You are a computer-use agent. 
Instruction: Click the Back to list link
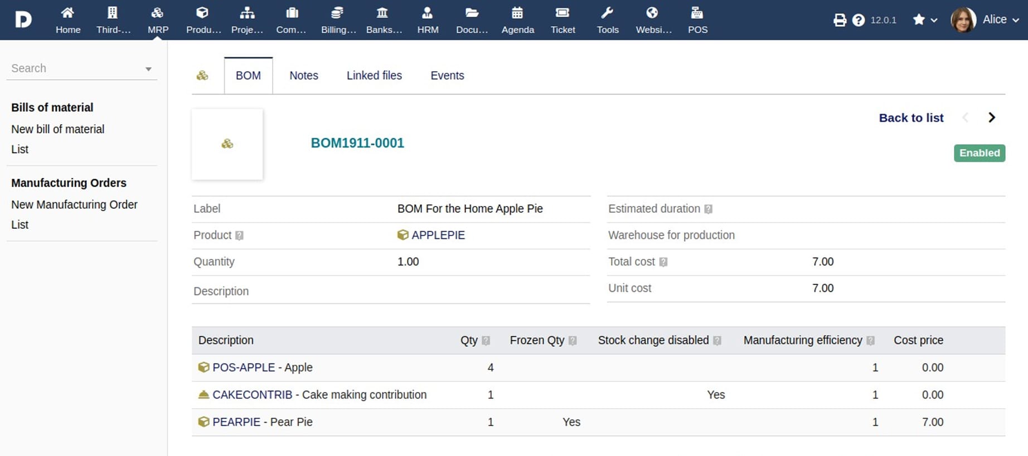pos(911,118)
